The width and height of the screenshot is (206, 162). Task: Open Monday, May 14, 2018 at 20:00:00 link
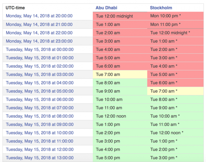[x=39, y=16]
